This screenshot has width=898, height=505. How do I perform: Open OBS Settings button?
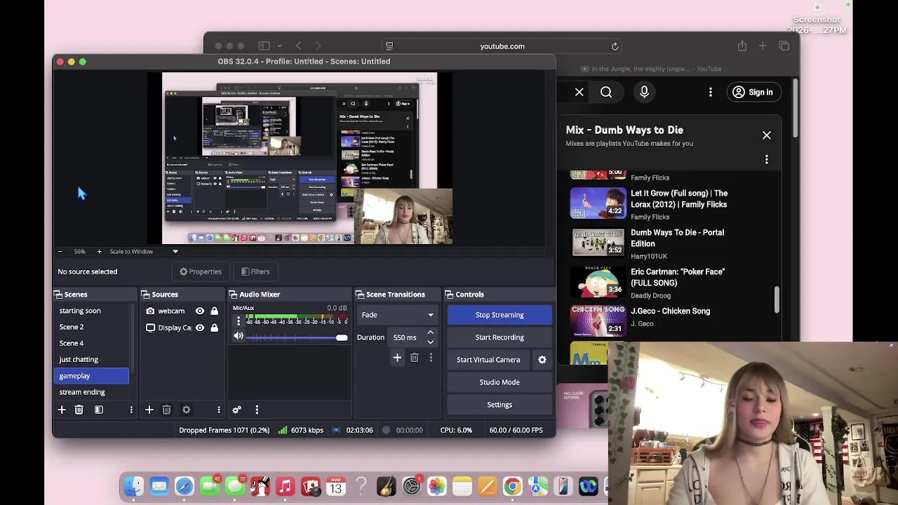pyautogui.click(x=500, y=405)
